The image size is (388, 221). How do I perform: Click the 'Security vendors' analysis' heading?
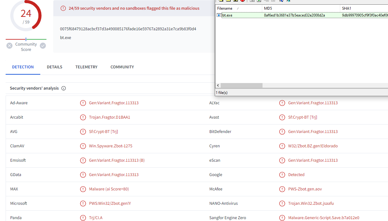point(34,88)
